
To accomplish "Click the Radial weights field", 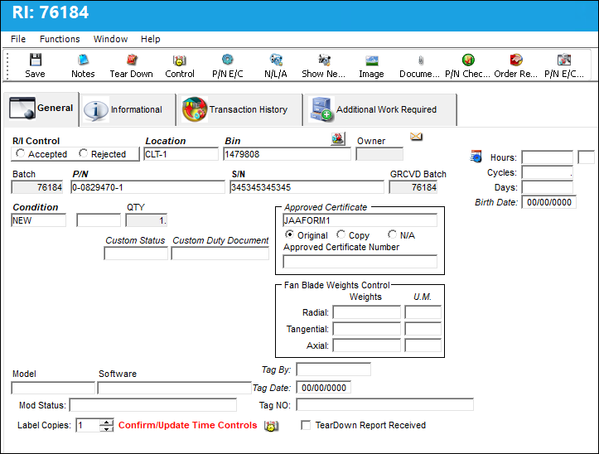I will [366, 312].
